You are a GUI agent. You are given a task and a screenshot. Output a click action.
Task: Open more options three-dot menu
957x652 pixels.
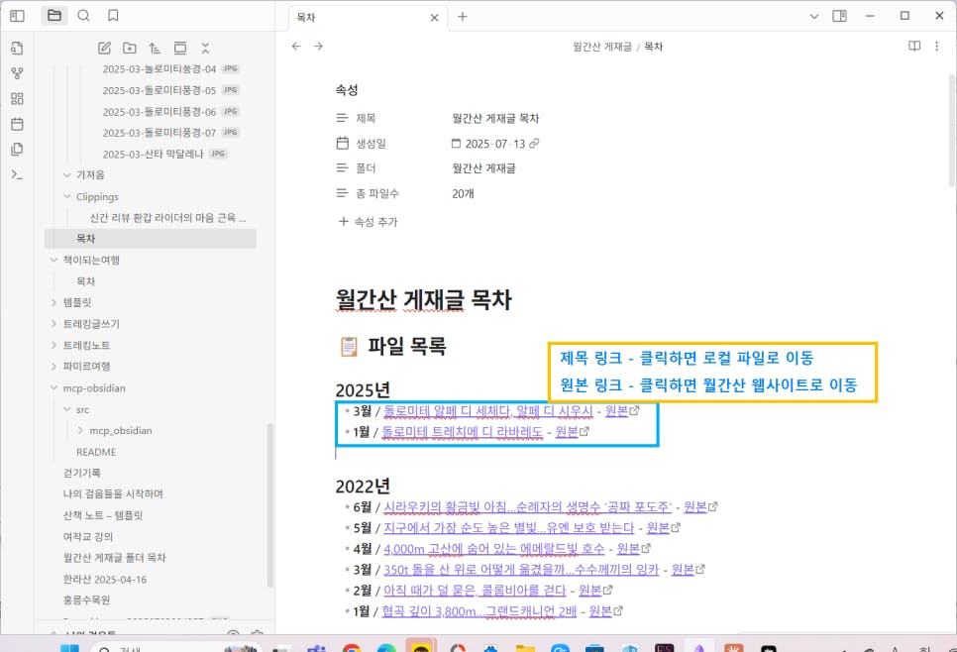pos(937,47)
